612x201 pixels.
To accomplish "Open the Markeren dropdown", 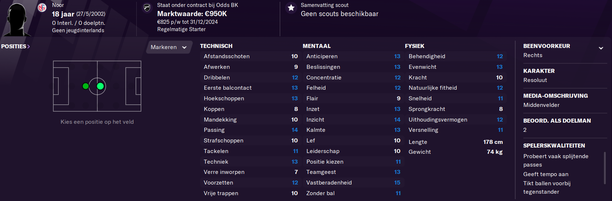I will (169, 47).
